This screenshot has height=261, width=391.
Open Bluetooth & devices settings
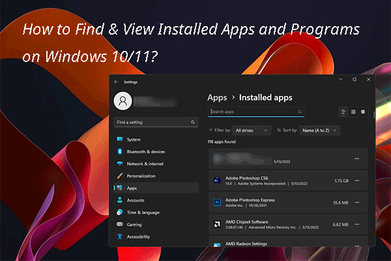point(145,151)
